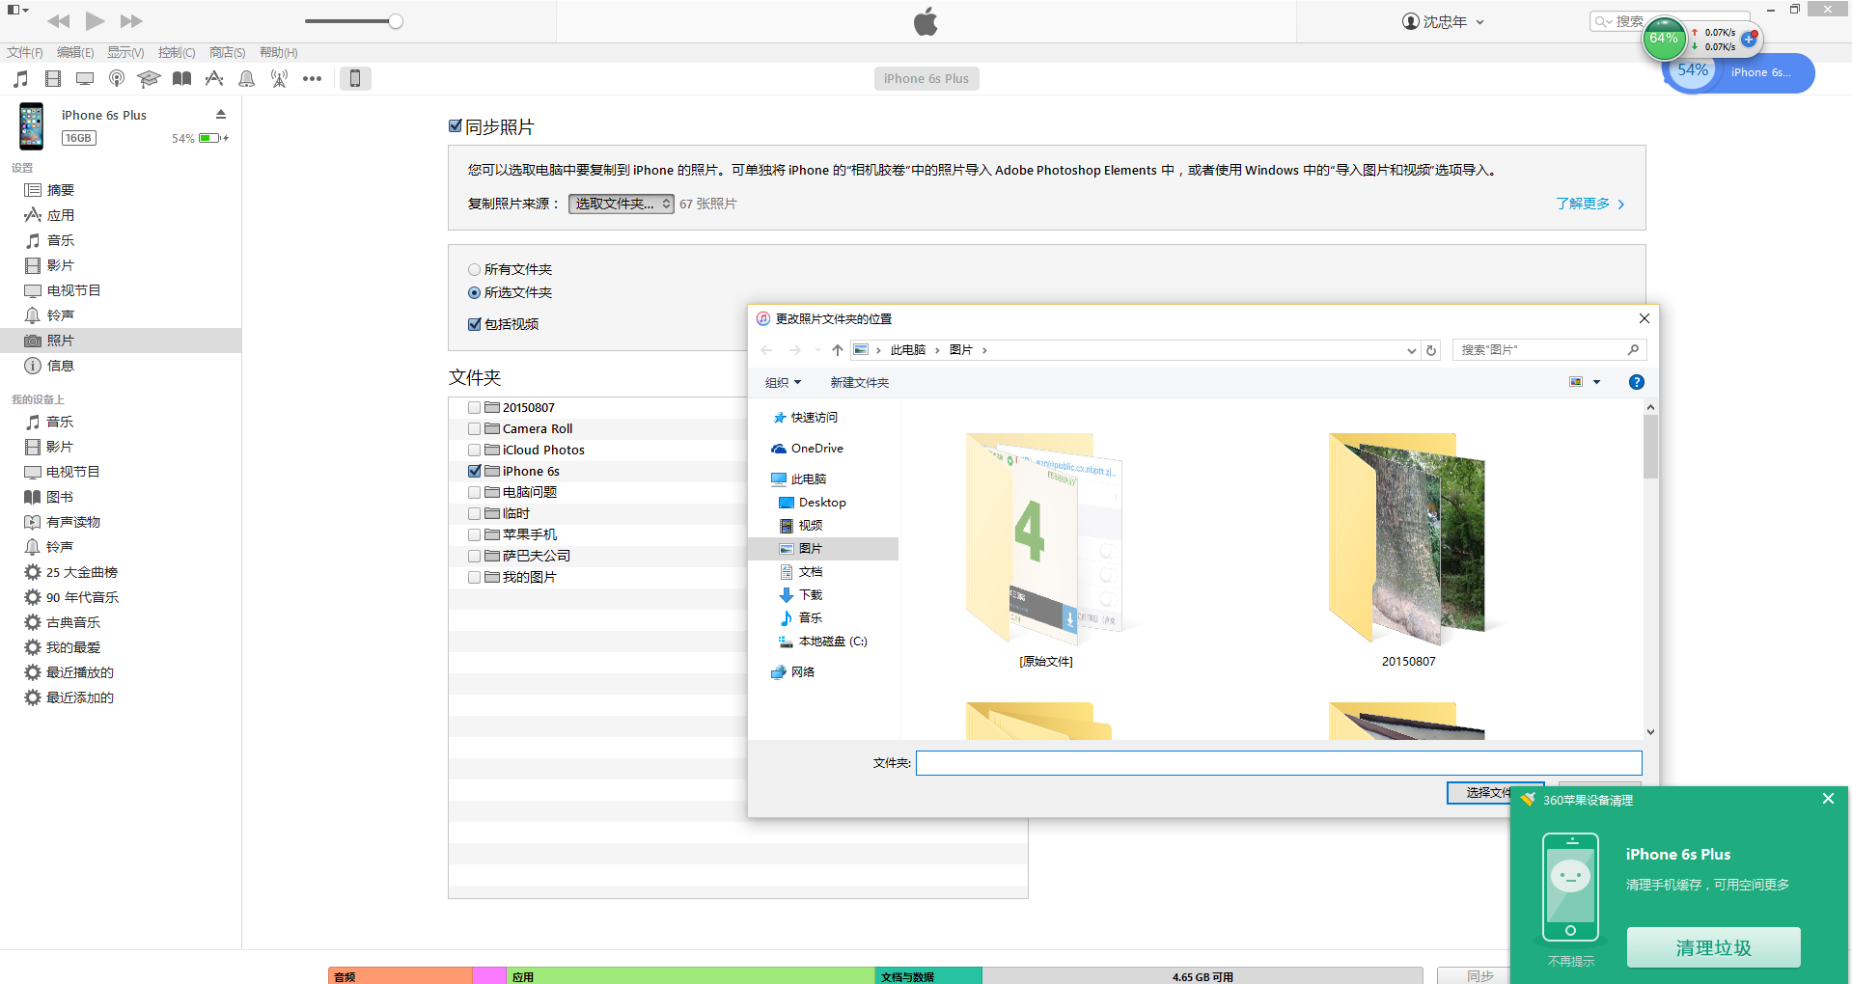This screenshot has width=1852, height=984.
Task: Check the Camera Roll folder checkbox
Action: (474, 429)
